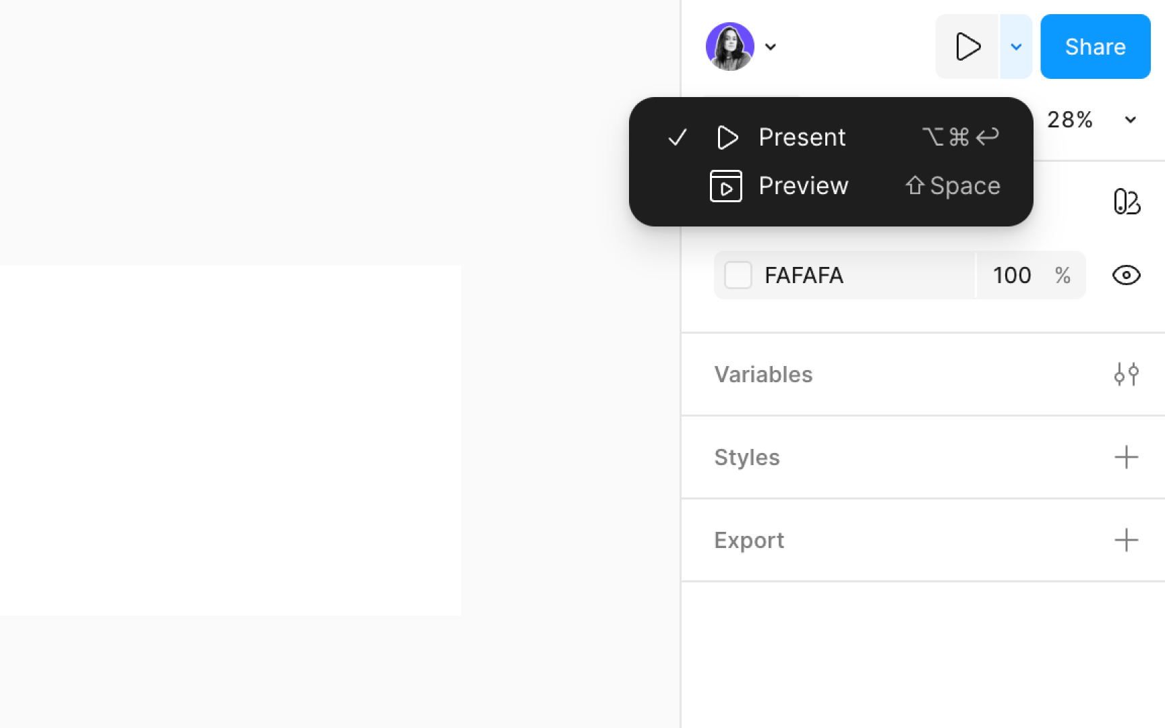Hide the FAFAFA page background fill
The image size is (1165, 728).
[x=1126, y=275]
